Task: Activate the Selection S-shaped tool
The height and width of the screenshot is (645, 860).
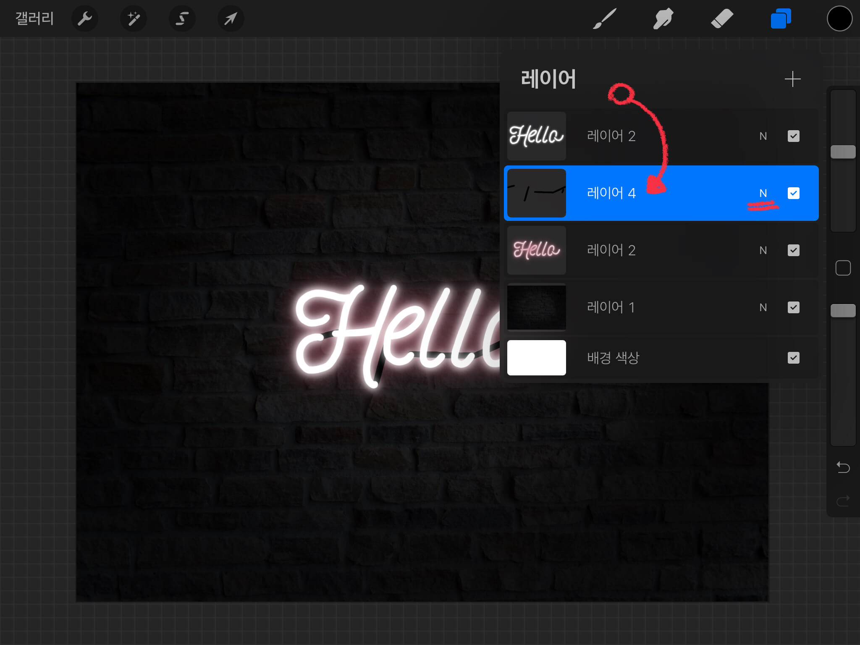Action: coord(182,18)
